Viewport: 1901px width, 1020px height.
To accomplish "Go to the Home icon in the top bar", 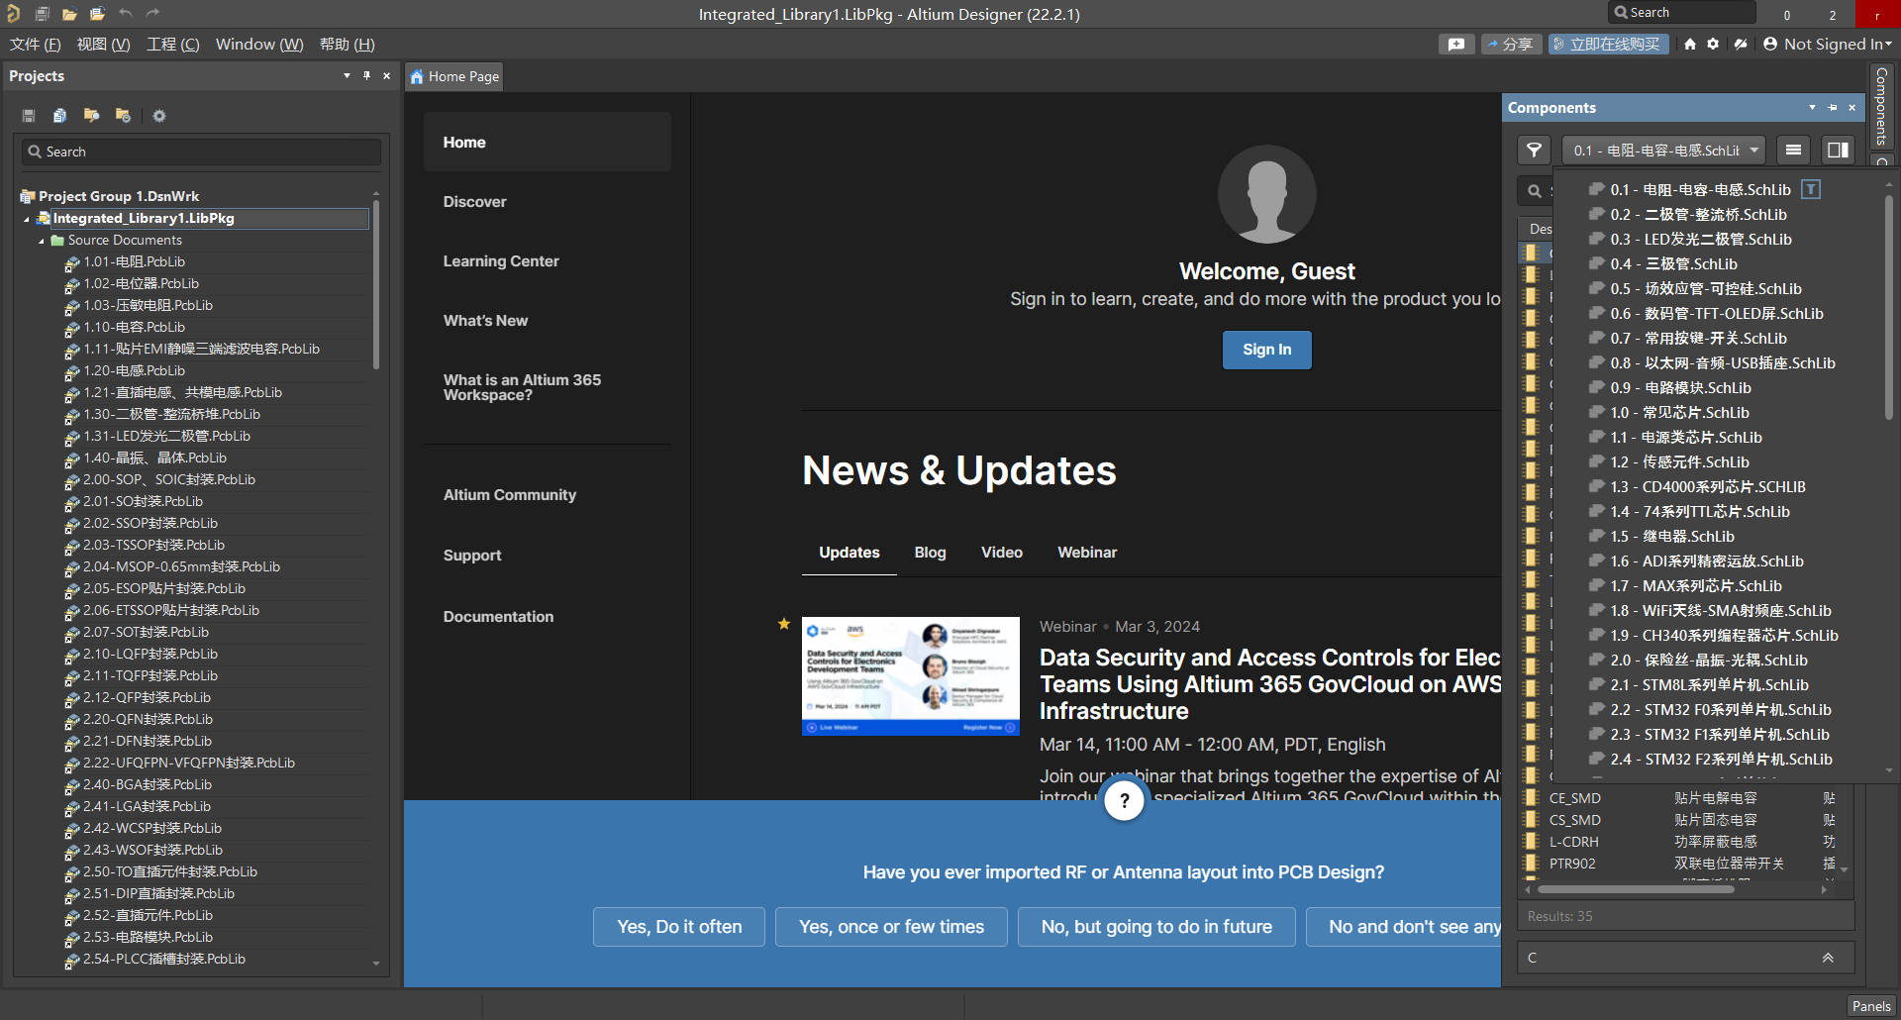I will (x=1690, y=45).
